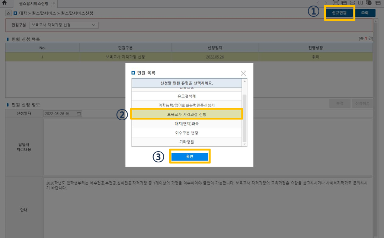Select the cascade windows layout icon
Viewport: 384px width, 238px height.
click(344, 3)
